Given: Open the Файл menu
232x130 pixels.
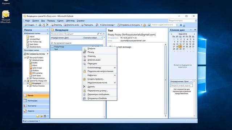Looking at the screenshot, I should coord(28,21).
